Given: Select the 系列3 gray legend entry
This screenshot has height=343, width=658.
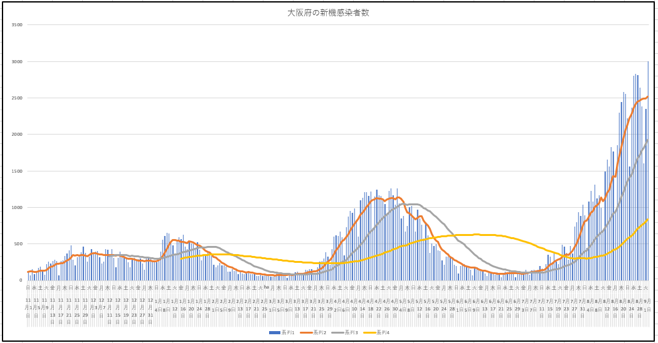Looking at the screenshot, I should 349,332.
